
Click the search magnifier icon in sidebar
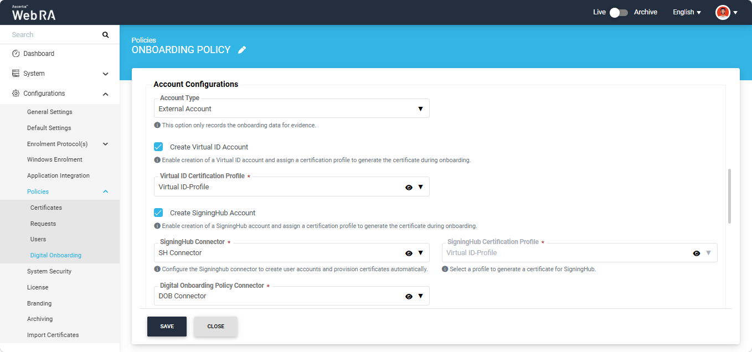[106, 35]
